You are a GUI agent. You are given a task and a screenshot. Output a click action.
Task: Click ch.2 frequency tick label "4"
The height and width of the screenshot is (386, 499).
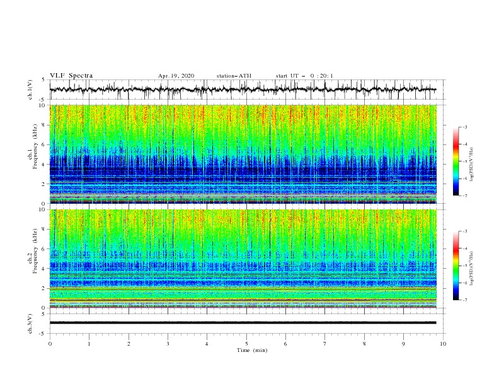(44, 269)
